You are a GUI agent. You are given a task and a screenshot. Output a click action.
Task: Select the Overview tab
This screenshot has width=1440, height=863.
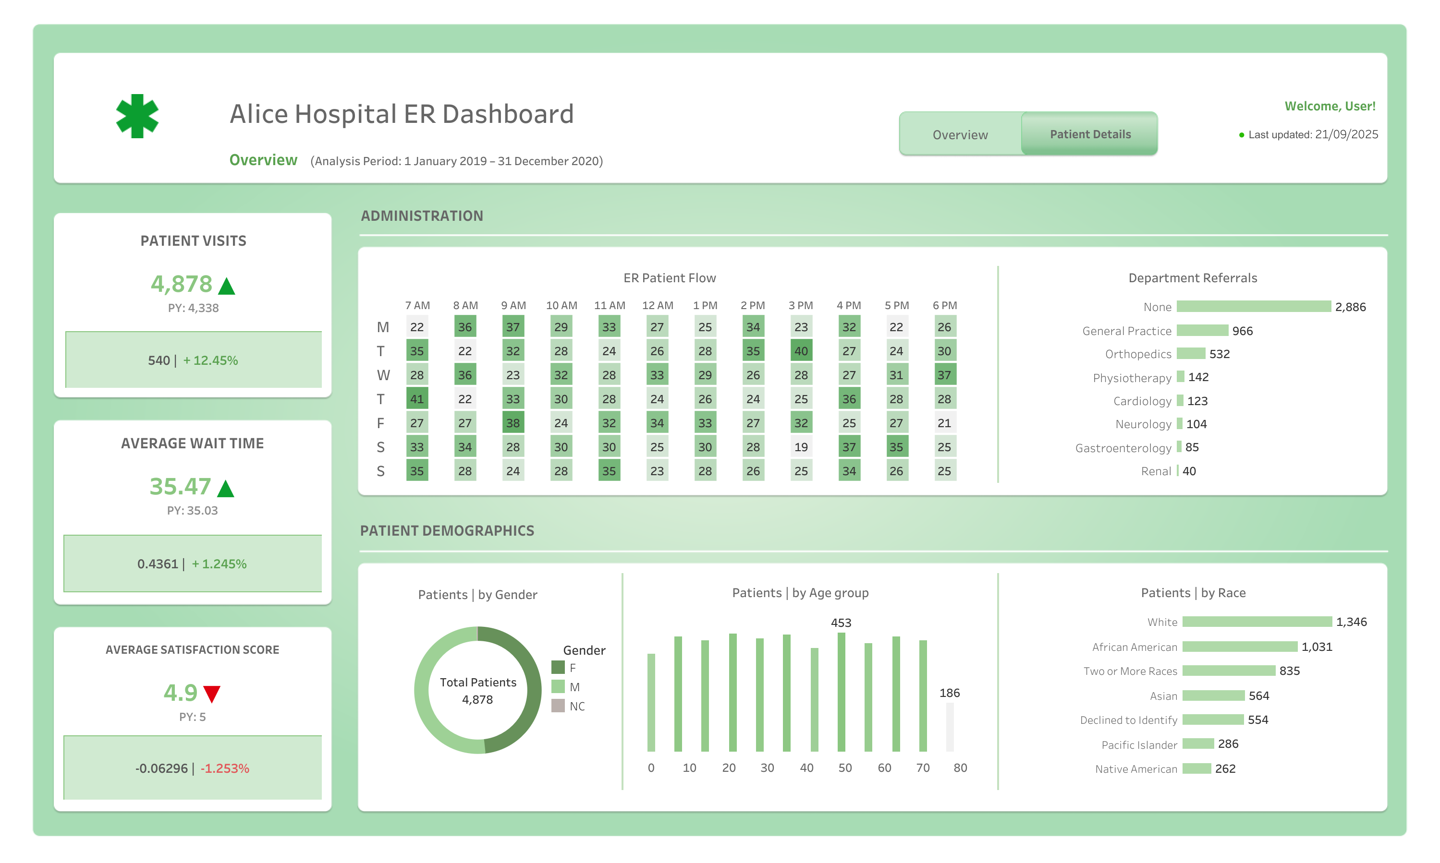pyautogui.click(x=960, y=134)
